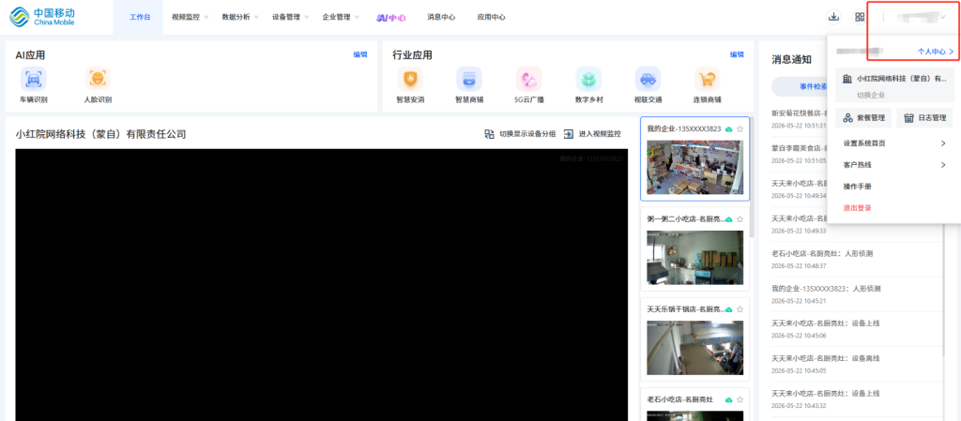Open the 我的企业-135XXXX3823：人形侦测 notification
The width and height of the screenshot is (961, 421).
pyautogui.click(x=856, y=293)
